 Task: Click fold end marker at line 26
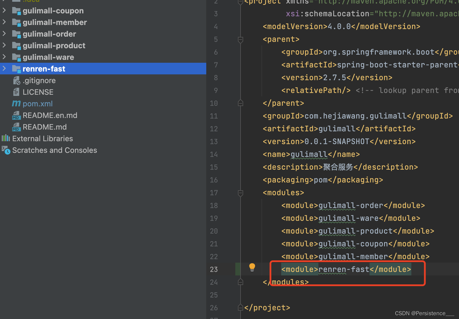[241, 308]
